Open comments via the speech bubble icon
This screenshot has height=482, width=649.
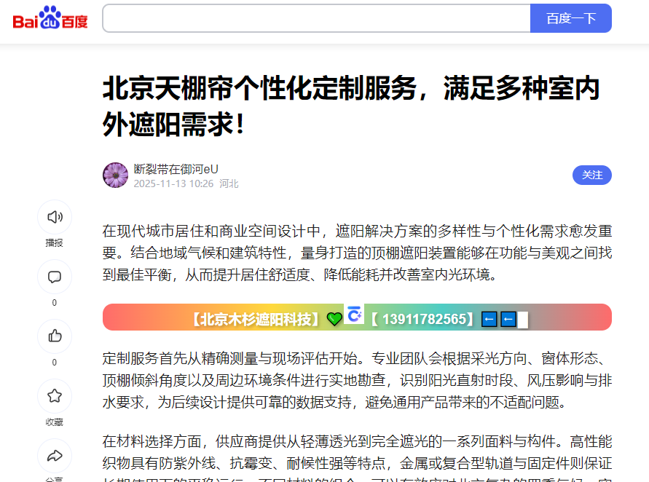coord(55,277)
